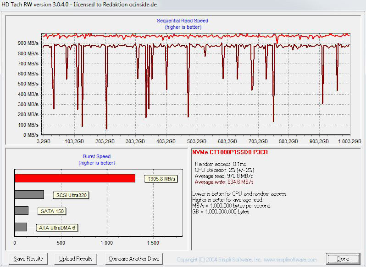
Task: Click the Average write 834.6 MB/s value
Action: point(224,182)
